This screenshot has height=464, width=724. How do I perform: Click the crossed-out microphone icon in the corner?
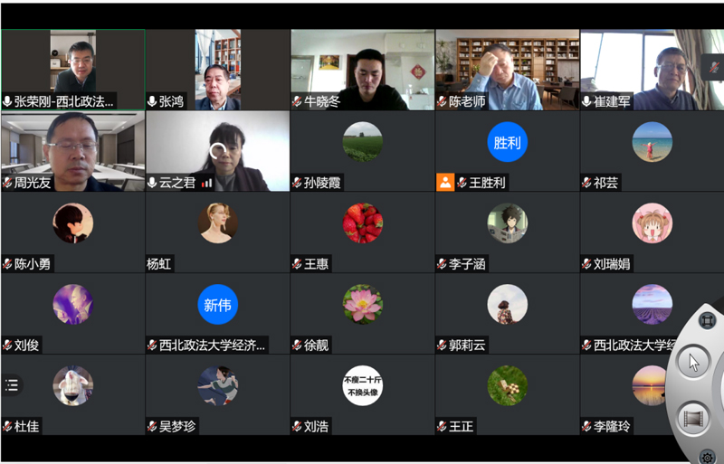[714, 67]
